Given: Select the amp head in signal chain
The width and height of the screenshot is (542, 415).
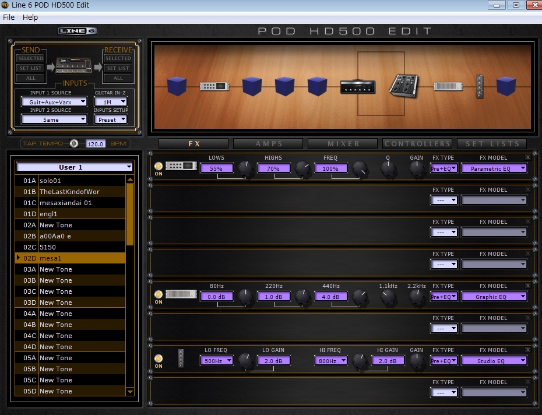Looking at the screenshot, I should pos(358,87).
